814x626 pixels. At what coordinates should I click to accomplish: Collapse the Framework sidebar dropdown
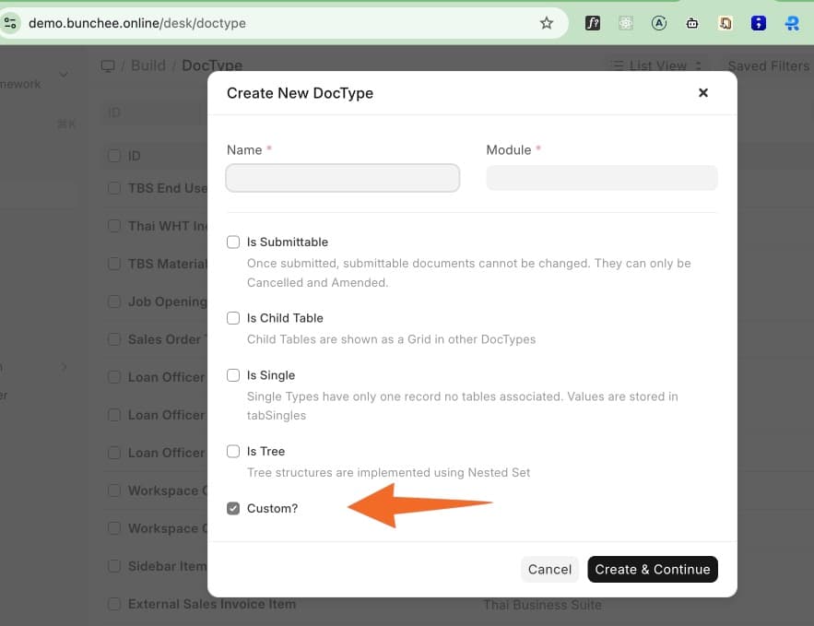coord(64,75)
